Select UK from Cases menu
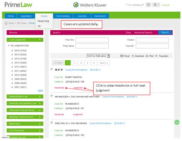The height and width of the screenshot is (141, 182). pos(39,26)
